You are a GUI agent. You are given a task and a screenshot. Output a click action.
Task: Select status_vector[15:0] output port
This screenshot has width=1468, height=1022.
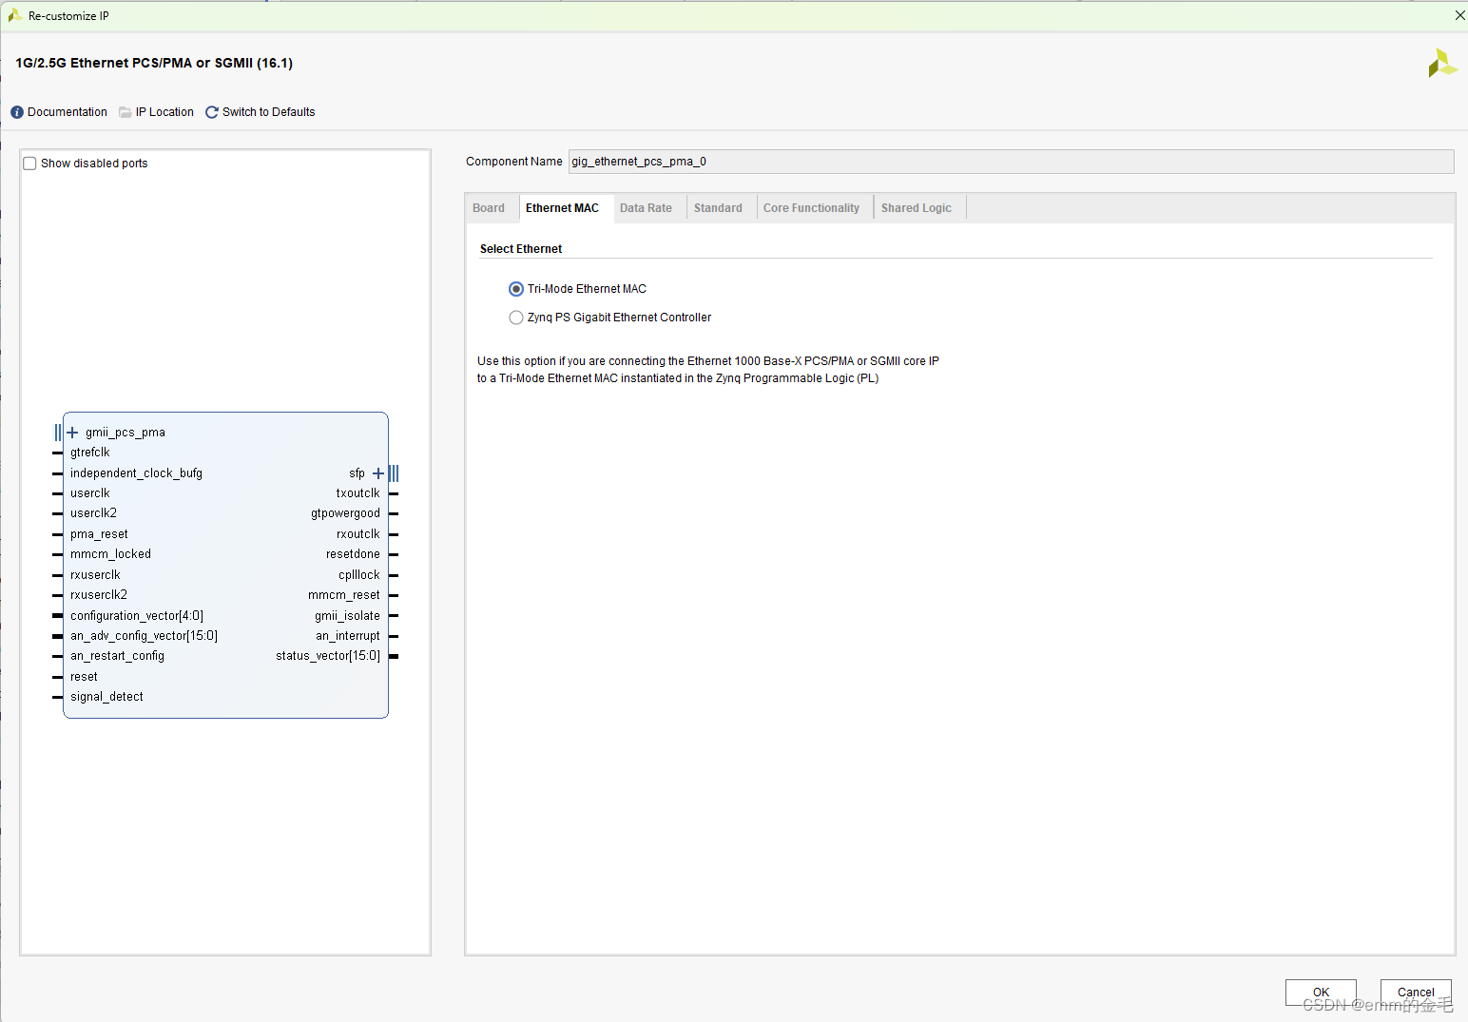(x=328, y=656)
